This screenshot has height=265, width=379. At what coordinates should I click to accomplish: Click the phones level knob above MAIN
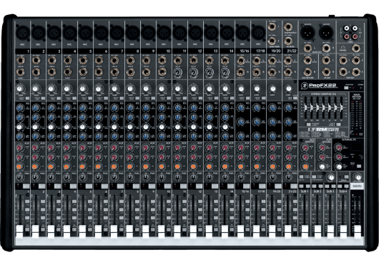pos(358,177)
